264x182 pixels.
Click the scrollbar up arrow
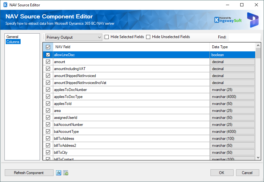tap(258, 45)
